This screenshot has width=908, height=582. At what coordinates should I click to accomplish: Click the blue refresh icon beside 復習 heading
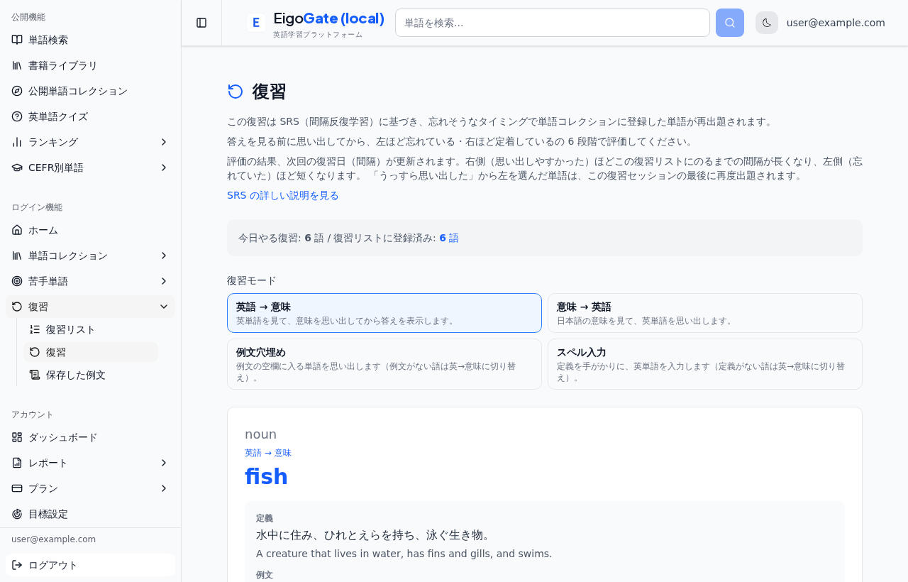coord(236,92)
